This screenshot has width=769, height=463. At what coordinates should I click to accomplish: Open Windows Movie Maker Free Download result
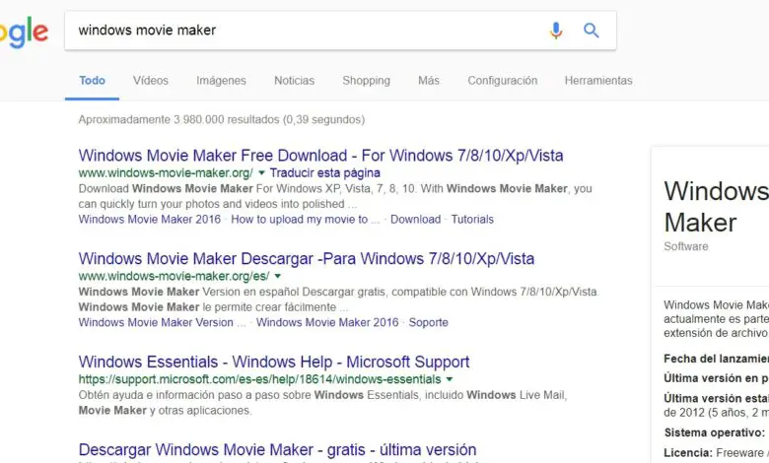pyautogui.click(x=320, y=156)
